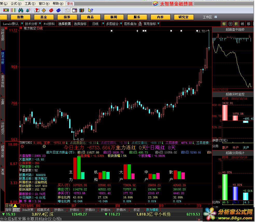Select the 分时走势 side tab
The height and width of the screenshot is (222, 255).
(3, 35)
